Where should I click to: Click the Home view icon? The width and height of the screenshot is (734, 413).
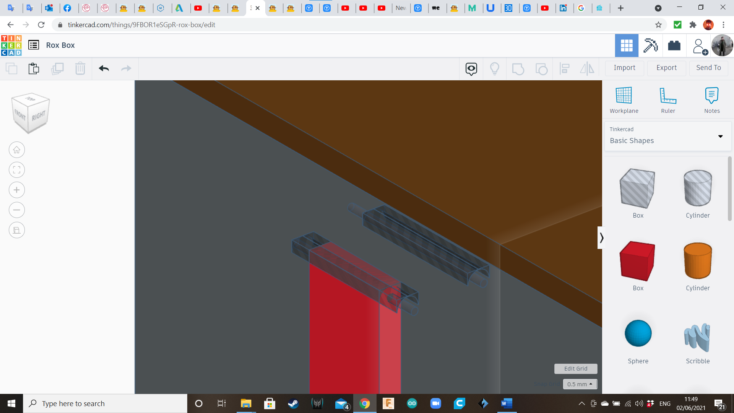pos(17,150)
